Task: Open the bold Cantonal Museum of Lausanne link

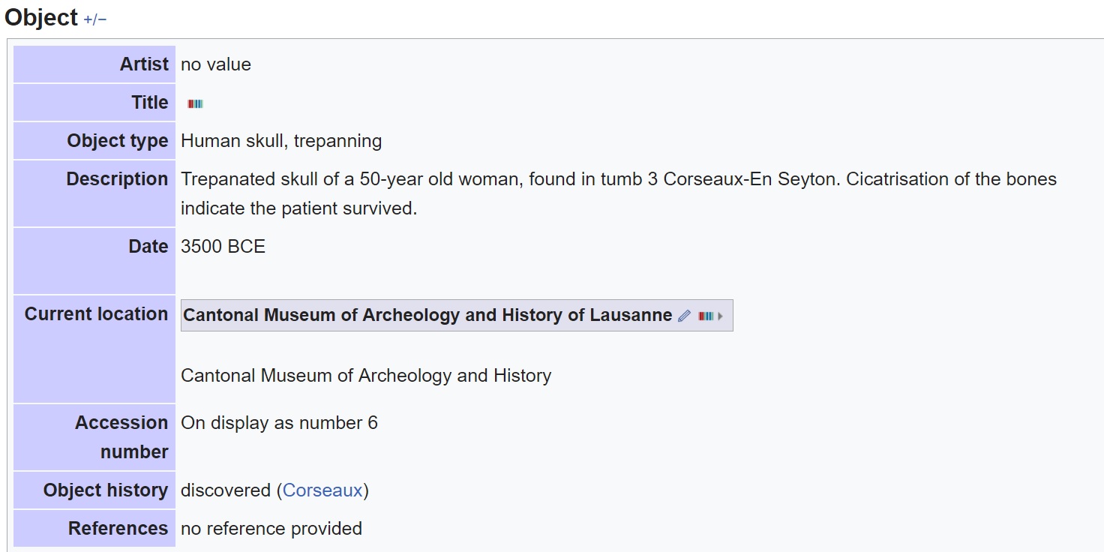Action: point(427,315)
